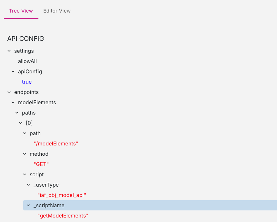Click the "getModelElements" script name value
Viewport: 277px width, 222px height.
point(63,216)
